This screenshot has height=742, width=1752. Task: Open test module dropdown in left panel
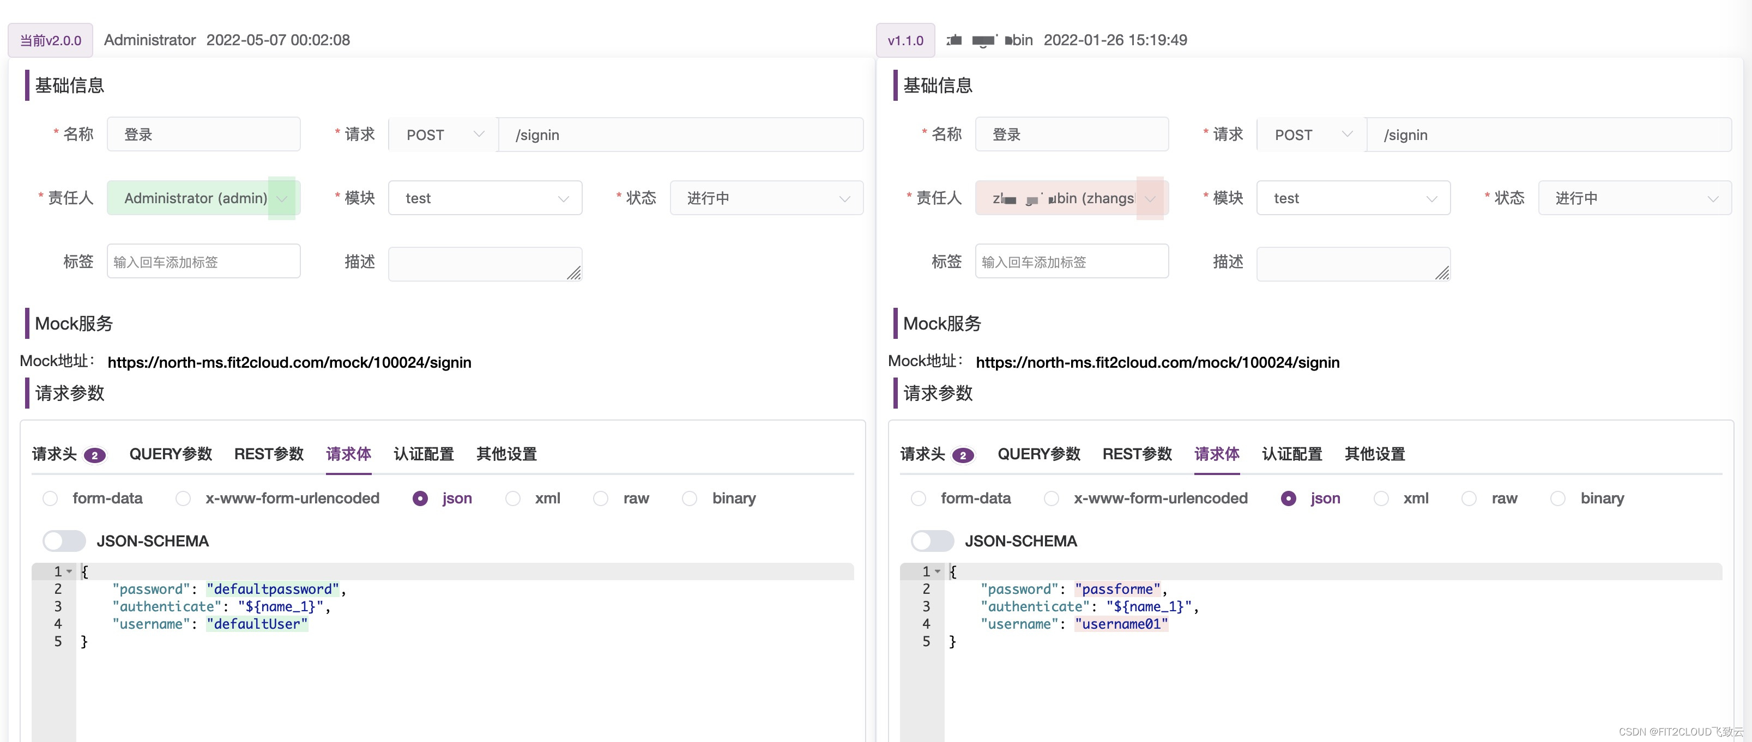point(485,198)
